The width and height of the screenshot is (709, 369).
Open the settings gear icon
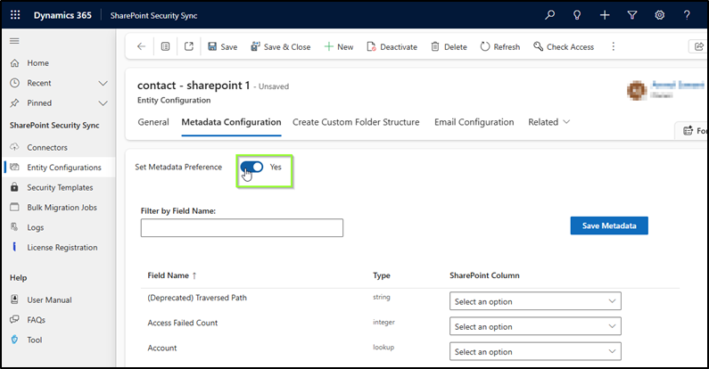tap(659, 15)
